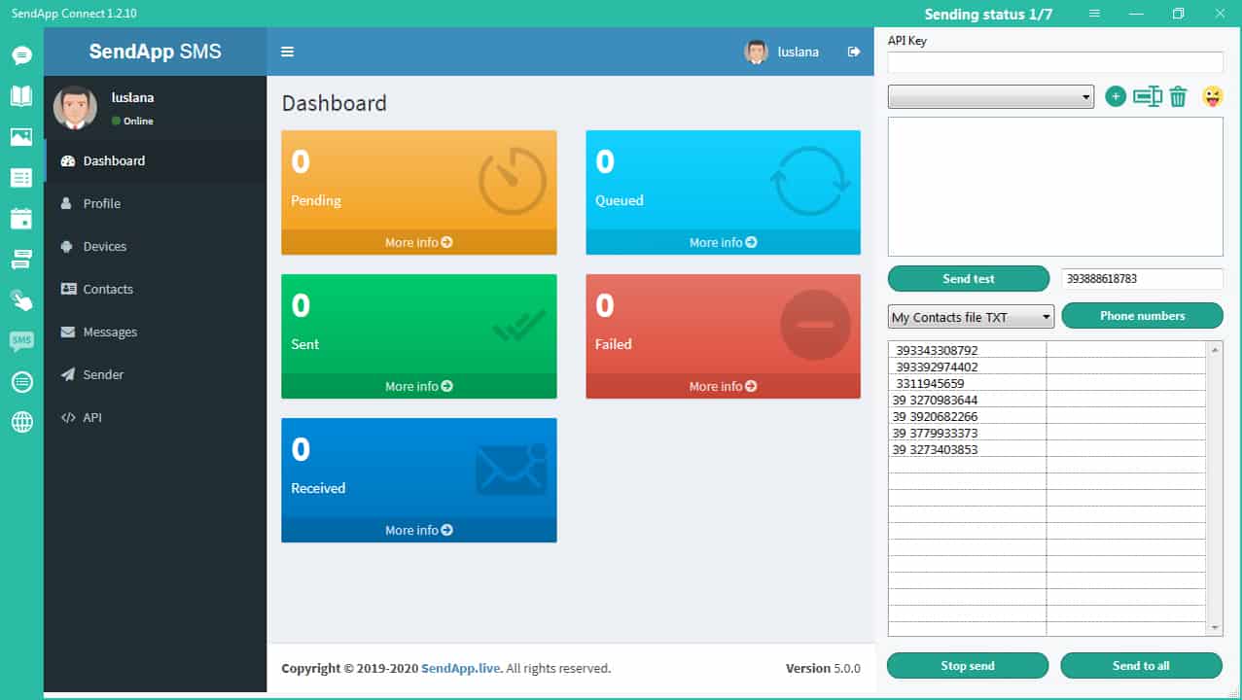
Task: Expand More info on Pending card
Action: tap(418, 242)
